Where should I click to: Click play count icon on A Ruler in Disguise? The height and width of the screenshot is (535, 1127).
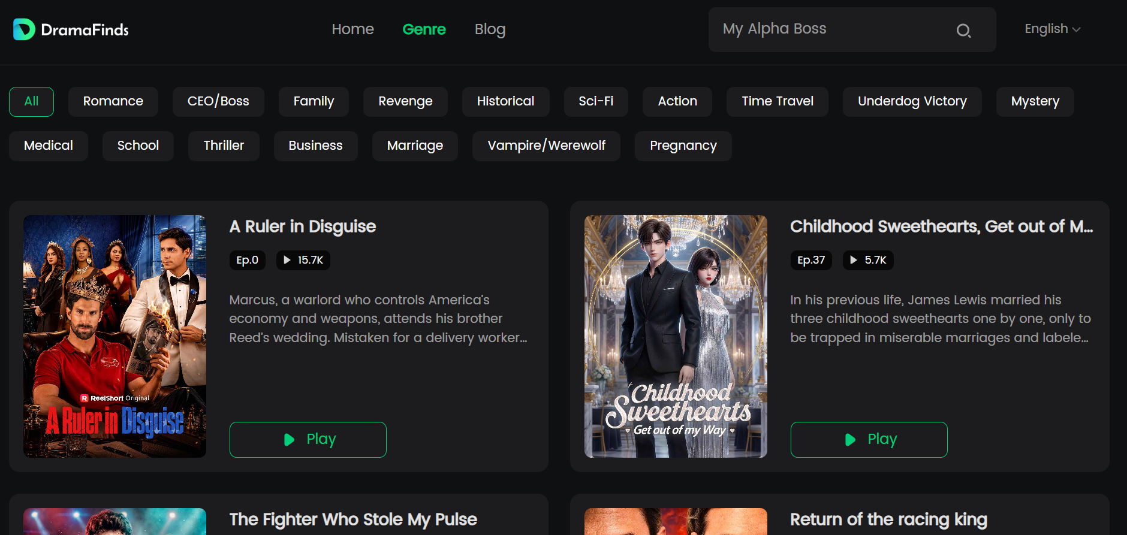(x=287, y=260)
